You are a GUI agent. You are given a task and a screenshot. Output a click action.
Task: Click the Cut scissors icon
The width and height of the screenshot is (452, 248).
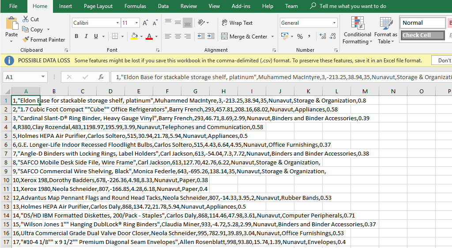pyautogui.click(x=25, y=19)
